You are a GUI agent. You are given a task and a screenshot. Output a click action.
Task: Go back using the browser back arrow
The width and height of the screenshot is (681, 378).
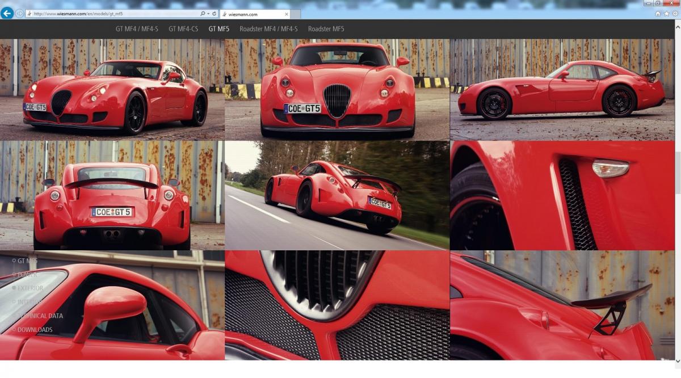point(7,13)
